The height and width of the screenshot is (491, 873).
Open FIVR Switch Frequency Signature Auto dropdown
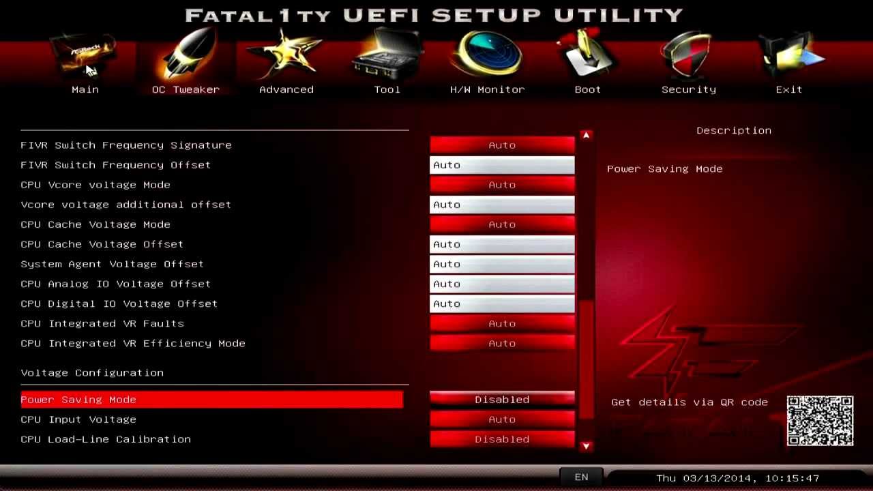click(502, 145)
